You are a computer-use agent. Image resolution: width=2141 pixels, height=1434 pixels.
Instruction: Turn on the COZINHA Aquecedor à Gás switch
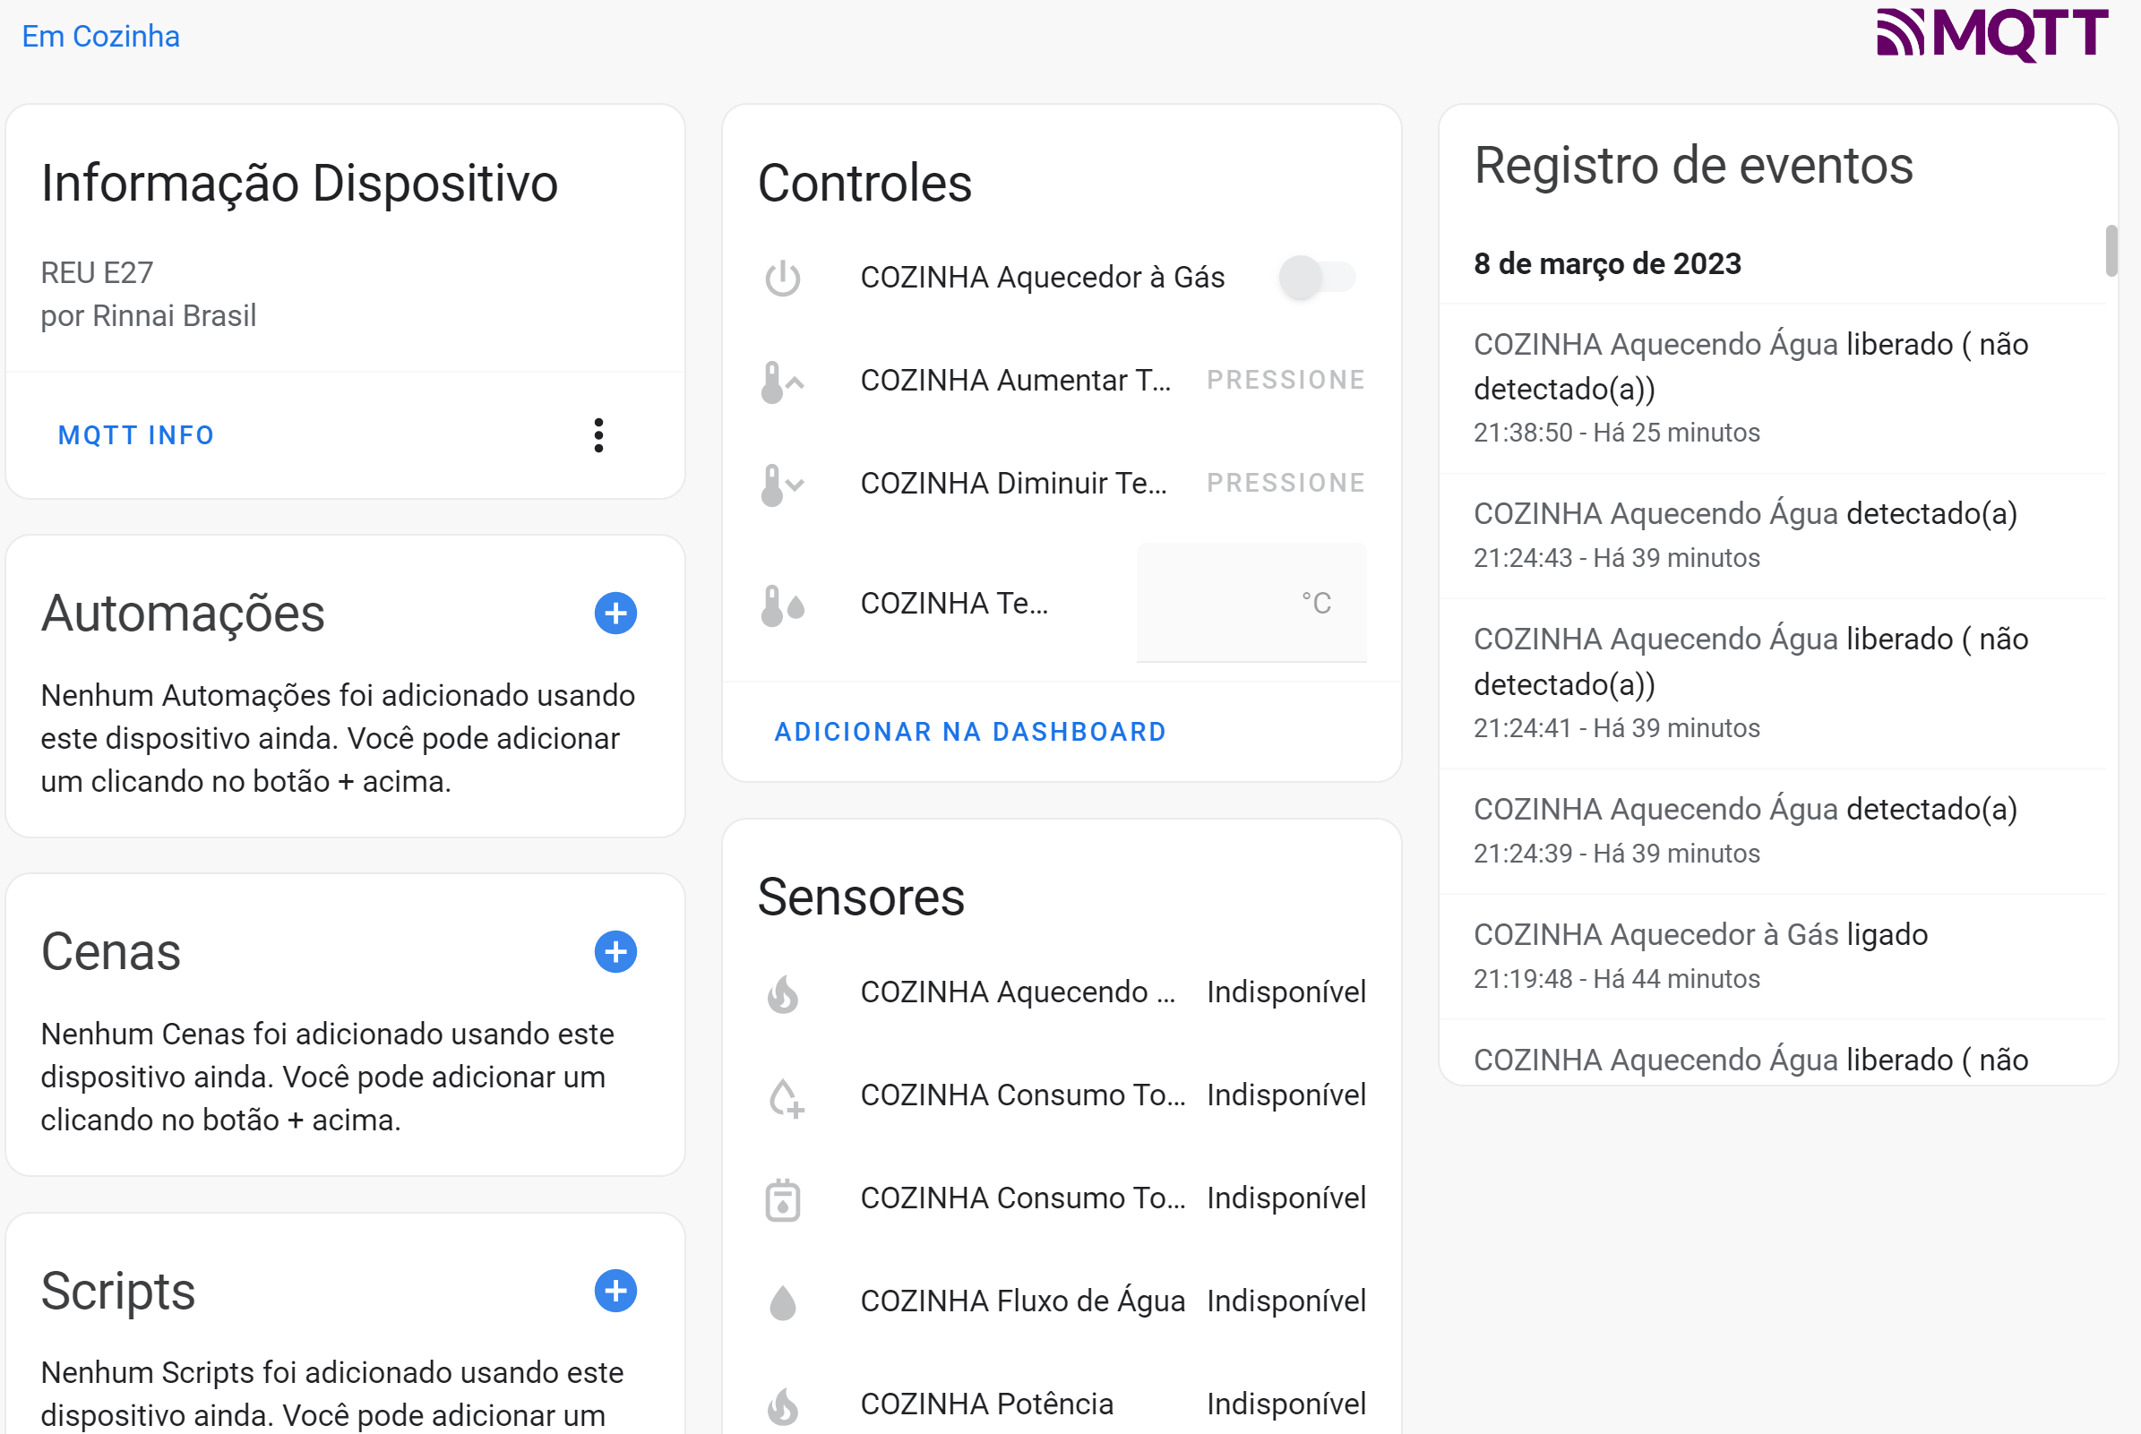pos(1317,276)
